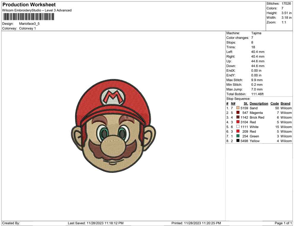Select the Total Bobbin value "111.46ft"
294x226 pixels.
[x=257, y=94]
